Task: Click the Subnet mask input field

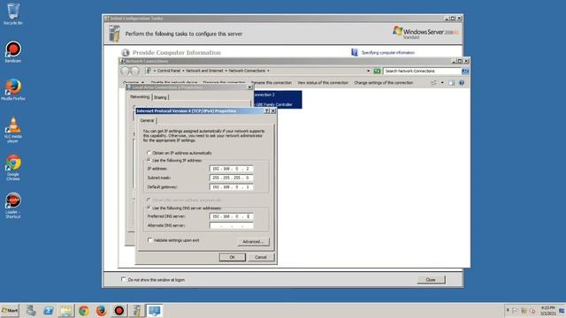Action: point(232,178)
